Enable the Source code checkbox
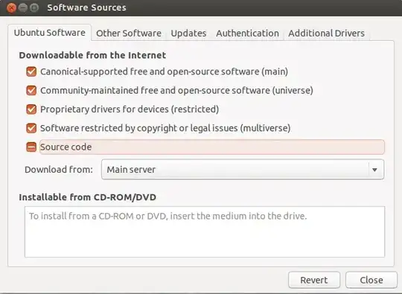402x294 pixels. click(x=31, y=147)
